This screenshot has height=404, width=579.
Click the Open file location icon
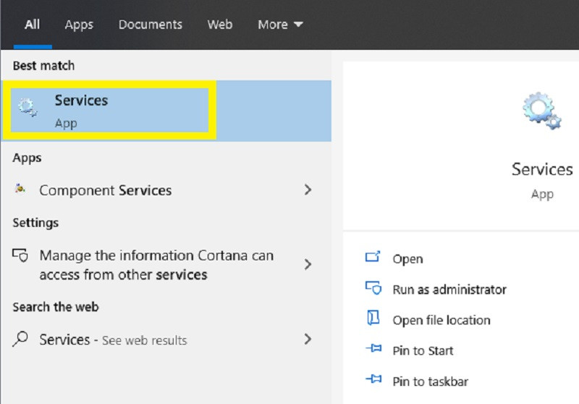[373, 319]
